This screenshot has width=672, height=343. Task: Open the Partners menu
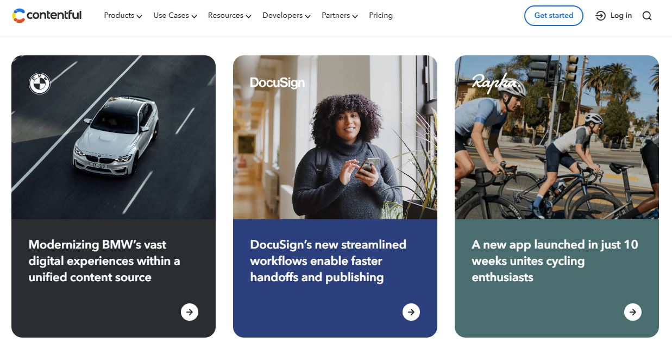coord(340,16)
